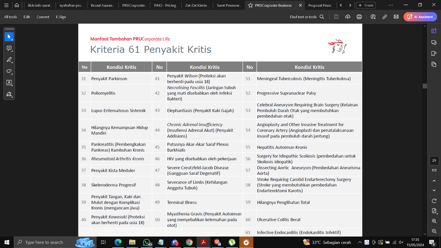The height and width of the screenshot is (248, 441).
Task: Open the All tools menu
Action: [10, 17]
